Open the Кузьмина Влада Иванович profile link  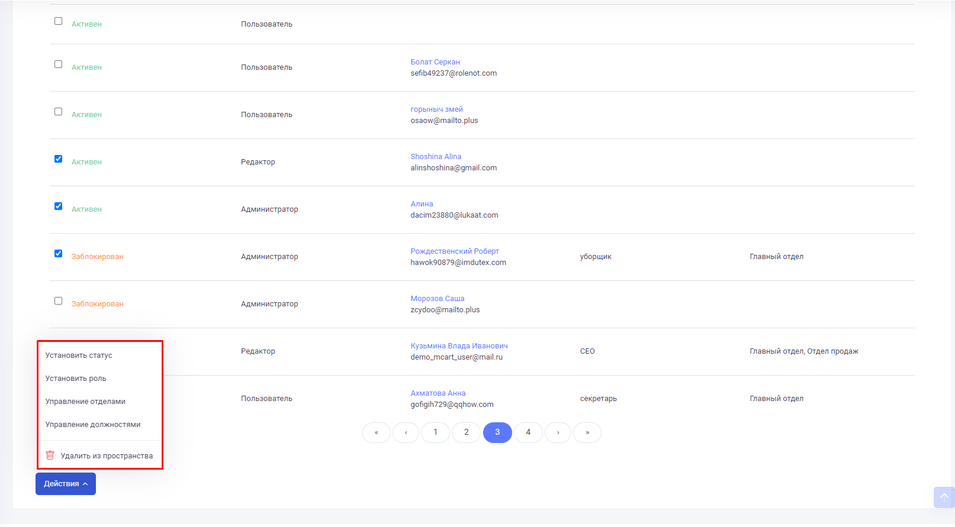459,346
